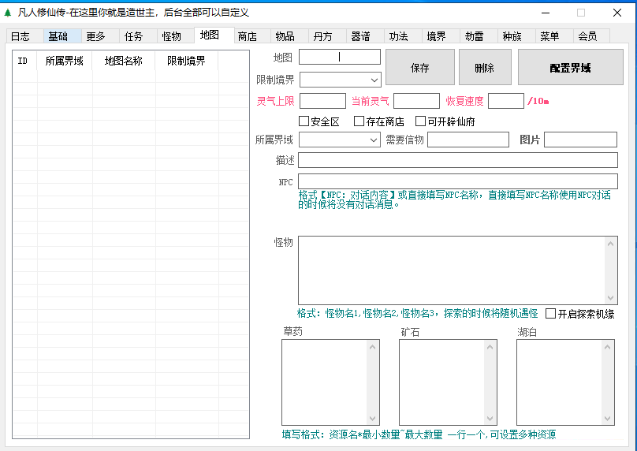Open the 丹方 tab

(x=327, y=36)
